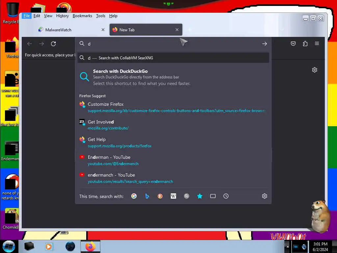
Task: Open the Get Help suggestion
Action: [173, 142]
